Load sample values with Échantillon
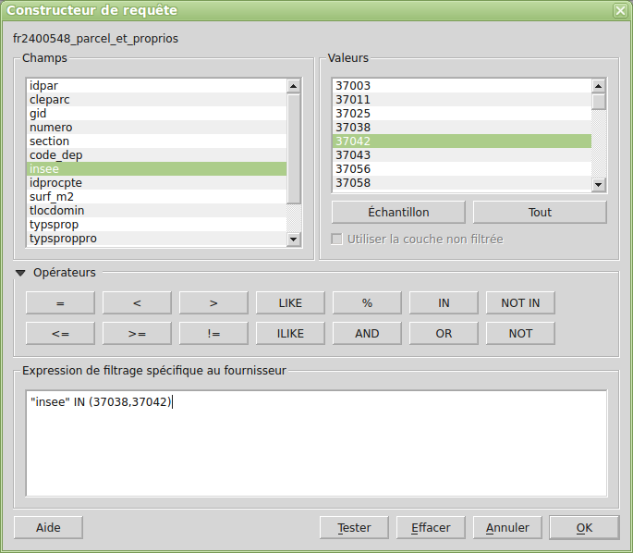This screenshot has height=553, width=633. 398,212
